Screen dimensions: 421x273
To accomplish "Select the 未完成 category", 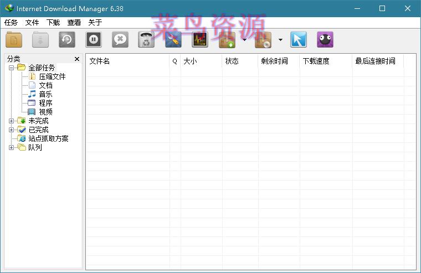I will click(x=38, y=121).
